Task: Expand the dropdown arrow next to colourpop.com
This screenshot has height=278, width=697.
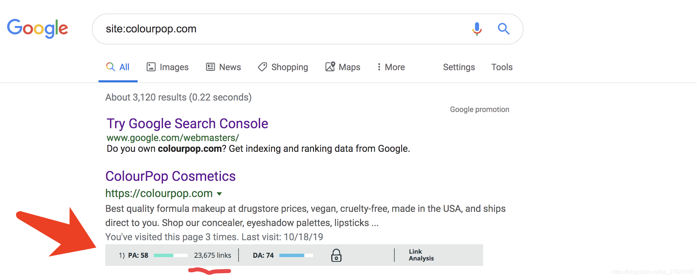Action: tap(219, 194)
